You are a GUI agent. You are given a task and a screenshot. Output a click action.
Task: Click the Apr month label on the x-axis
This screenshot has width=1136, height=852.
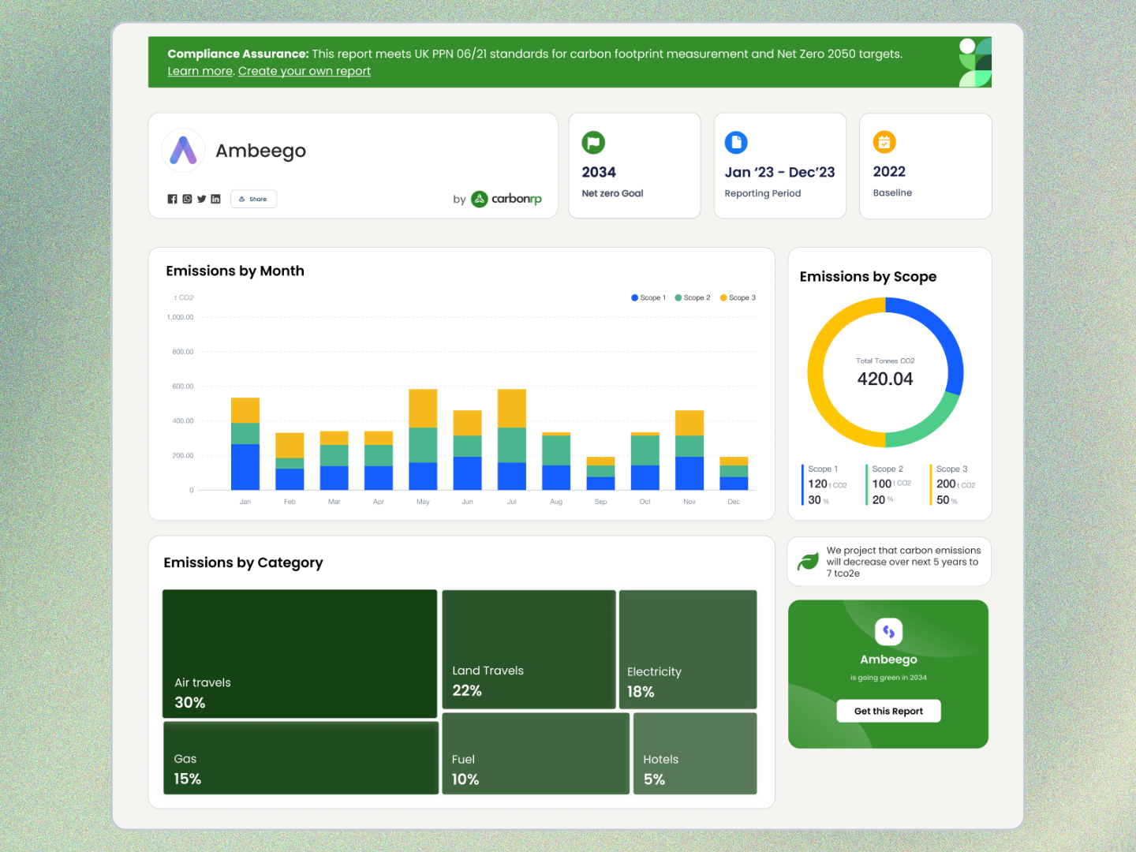379,502
